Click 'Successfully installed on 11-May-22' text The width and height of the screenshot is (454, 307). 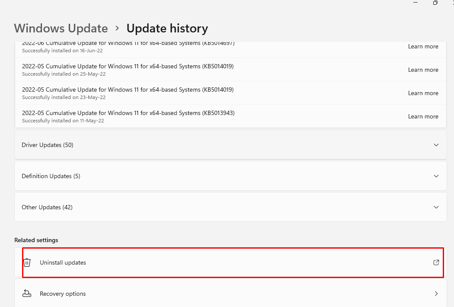tap(63, 121)
